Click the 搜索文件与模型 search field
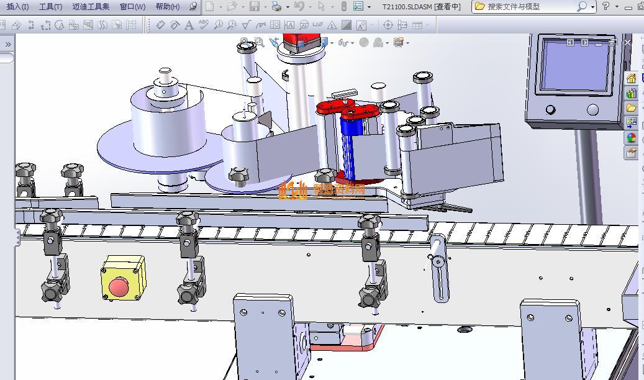This screenshot has height=380, width=644. (x=528, y=7)
